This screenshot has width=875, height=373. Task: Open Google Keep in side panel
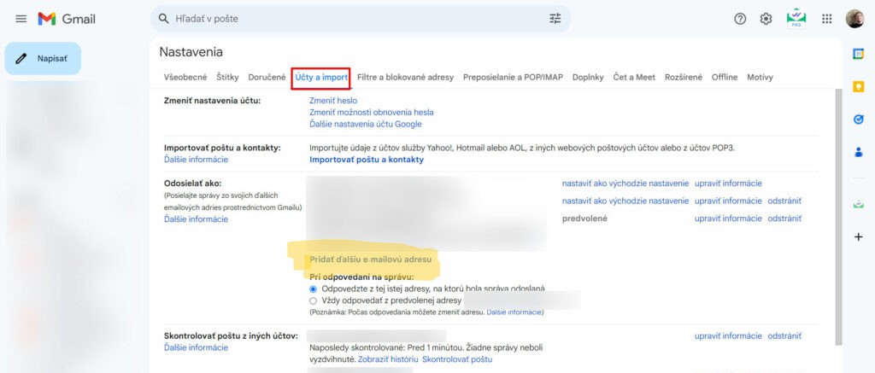(x=858, y=87)
